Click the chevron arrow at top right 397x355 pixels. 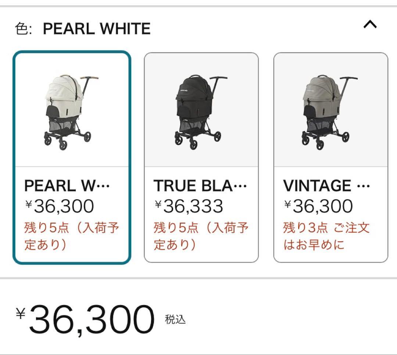pos(370,25)
